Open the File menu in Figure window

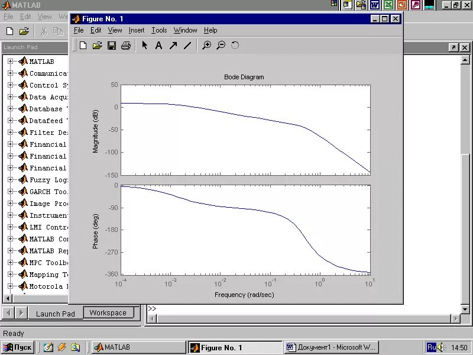click(79, 30)
